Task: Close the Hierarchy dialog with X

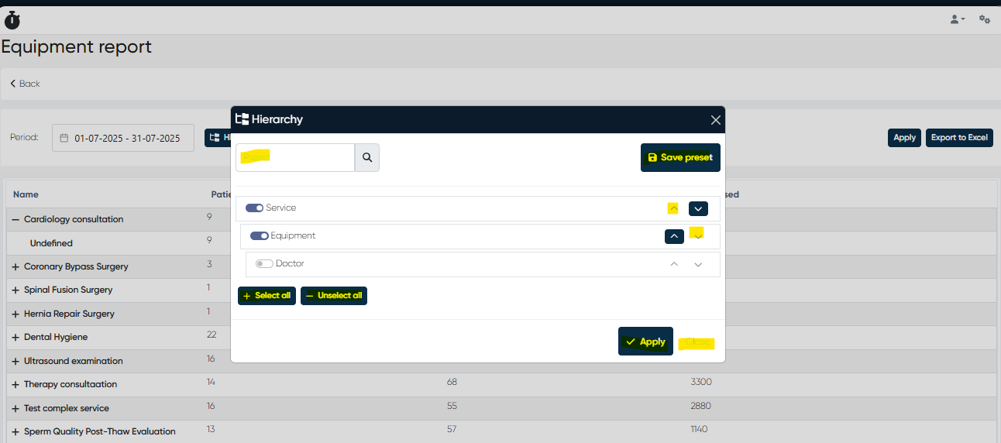Action: tap(716, 120)
